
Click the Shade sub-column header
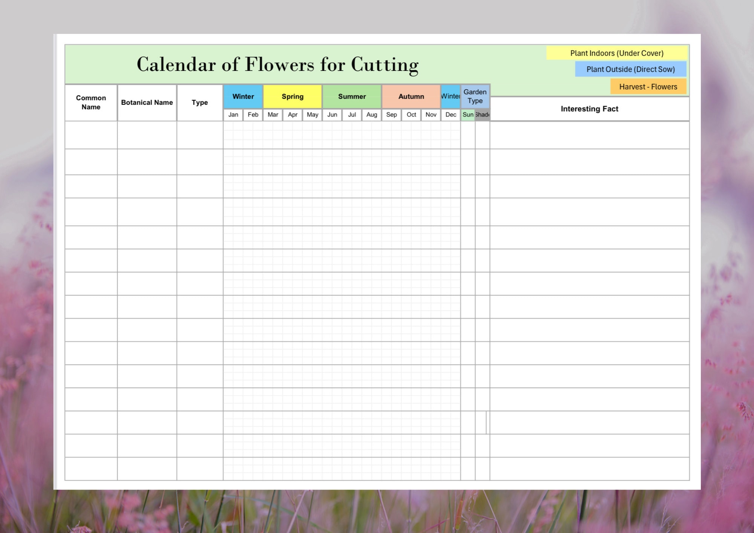point(482,114)
